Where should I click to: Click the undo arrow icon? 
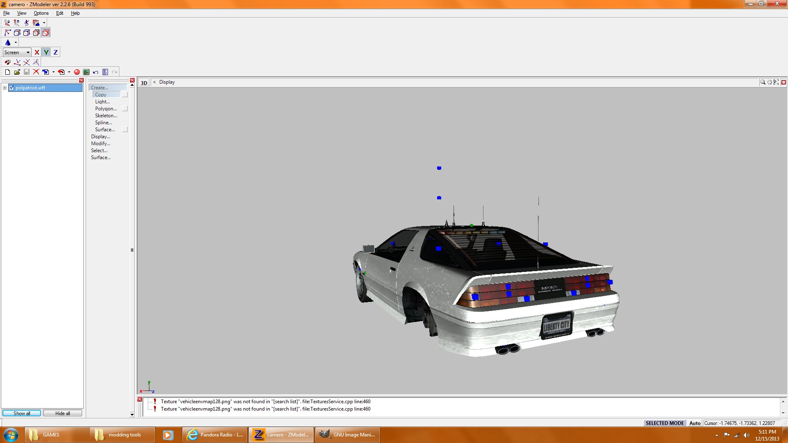click(x=96, y=72)
